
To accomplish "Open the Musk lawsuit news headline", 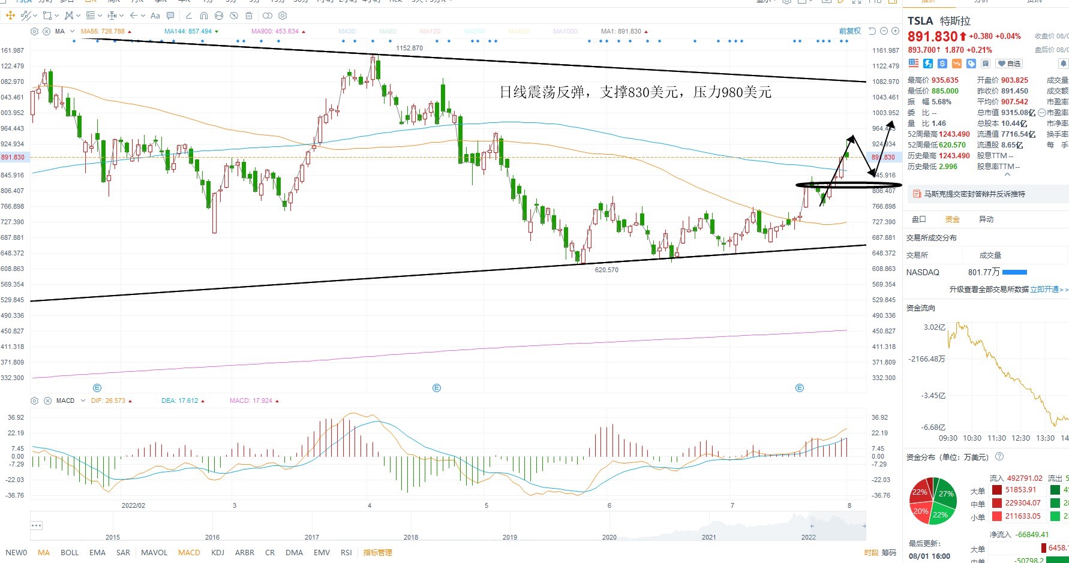I will 974,194.
